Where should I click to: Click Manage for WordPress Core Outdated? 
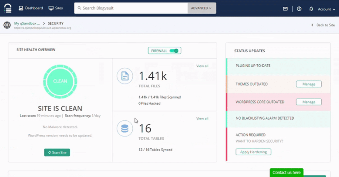[309, 102]
